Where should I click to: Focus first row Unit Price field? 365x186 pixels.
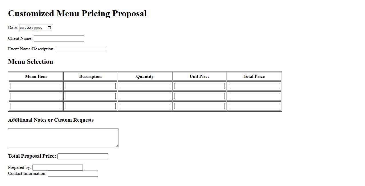coord(199,86)
